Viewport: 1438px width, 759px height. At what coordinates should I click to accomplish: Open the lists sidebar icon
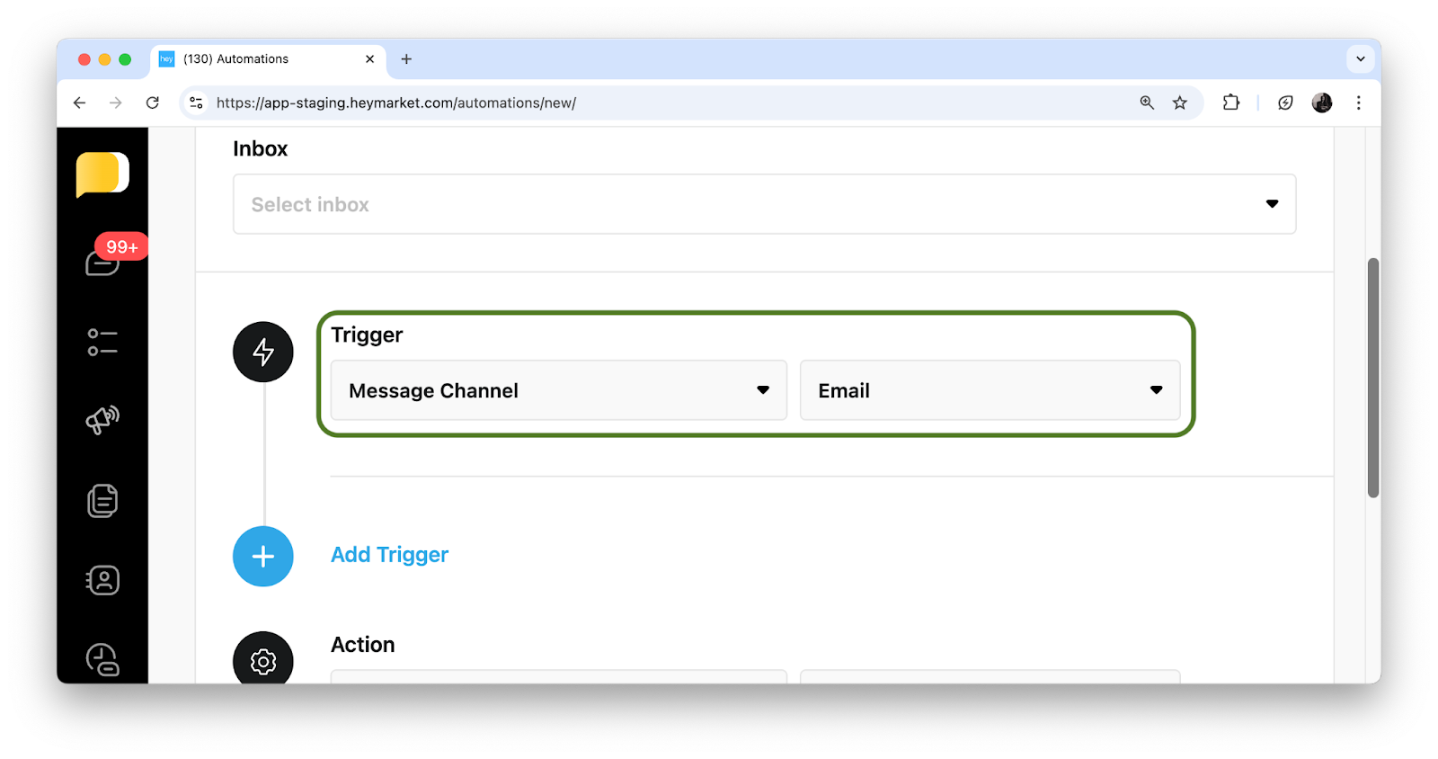pyautogui.click(x=102, y=343)
